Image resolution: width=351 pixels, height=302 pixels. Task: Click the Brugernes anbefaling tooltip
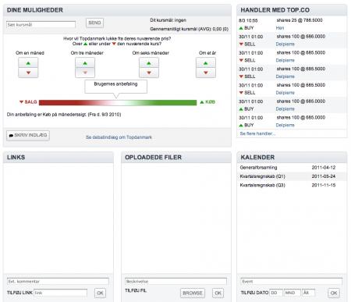click(115, 87)
